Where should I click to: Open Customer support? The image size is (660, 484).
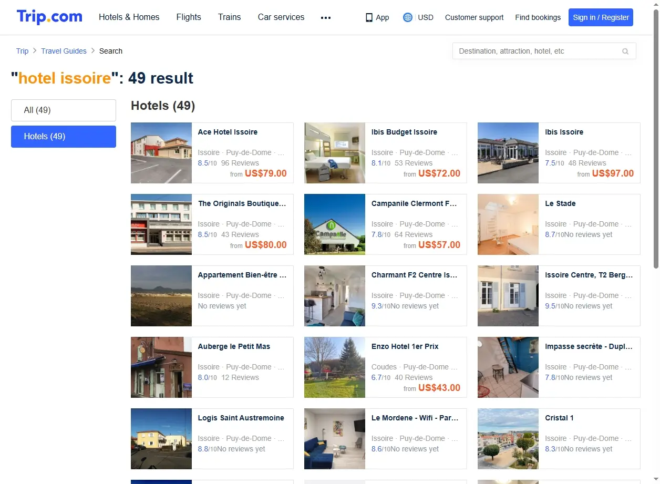coord(474,17)
